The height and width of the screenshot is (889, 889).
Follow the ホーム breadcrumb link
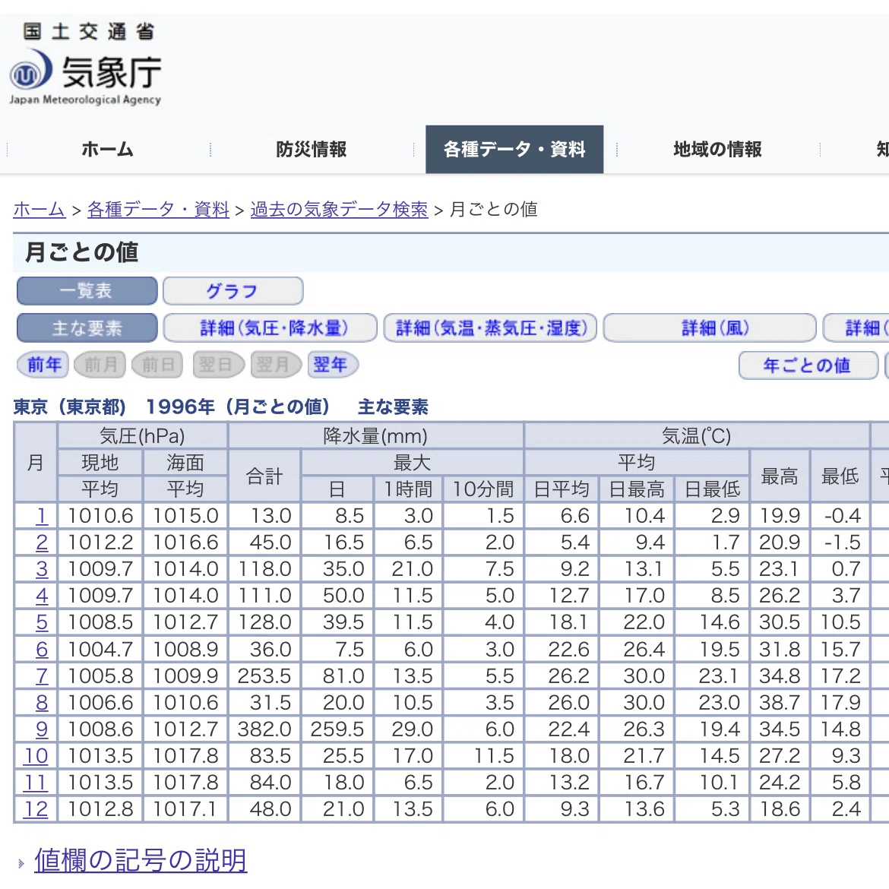pyautogui.click(x=39, y=209)
